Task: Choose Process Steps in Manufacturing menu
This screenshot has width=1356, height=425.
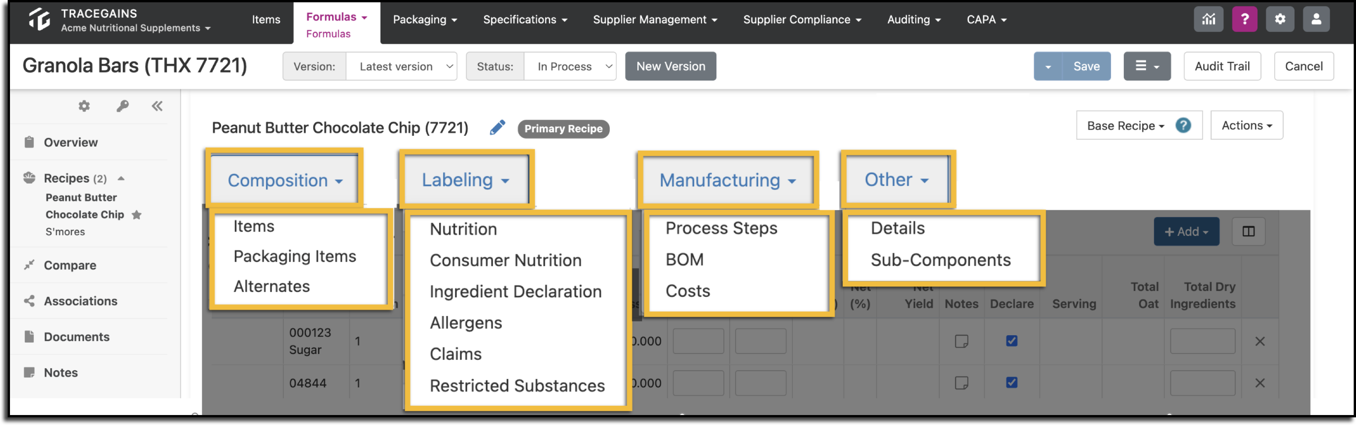Action: point(721,228)
